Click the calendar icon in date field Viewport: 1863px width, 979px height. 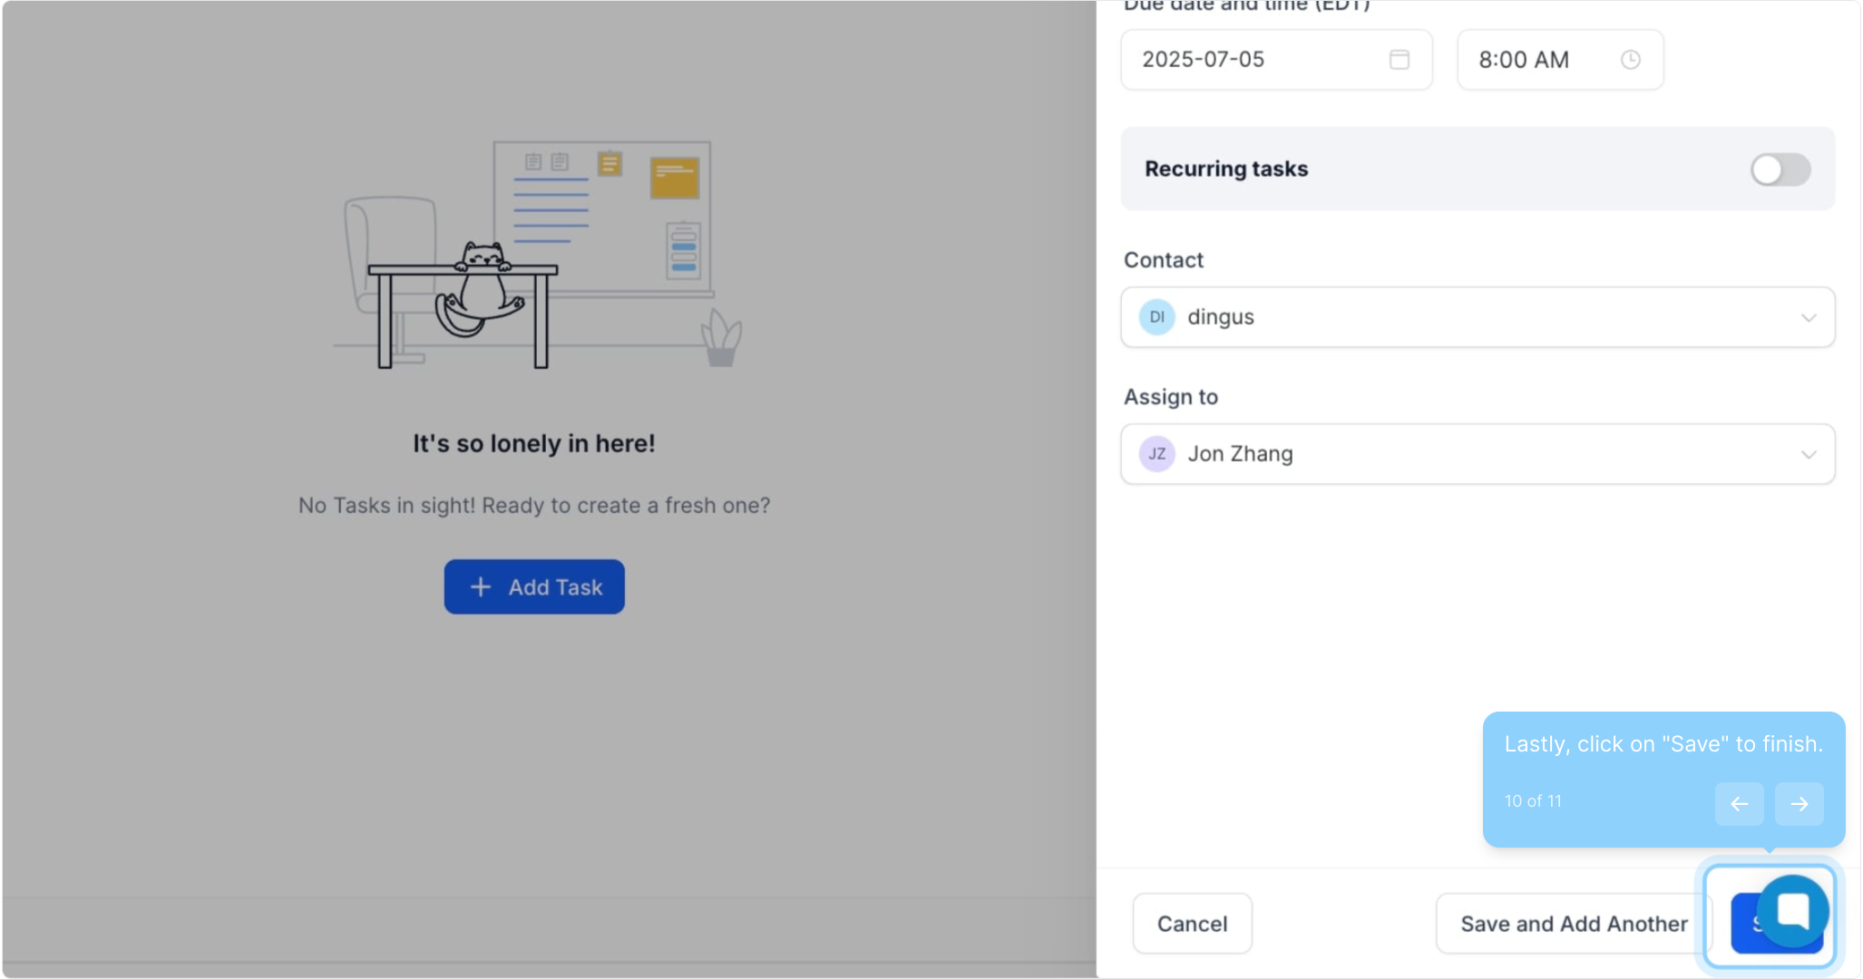[x=1399, y=60]
